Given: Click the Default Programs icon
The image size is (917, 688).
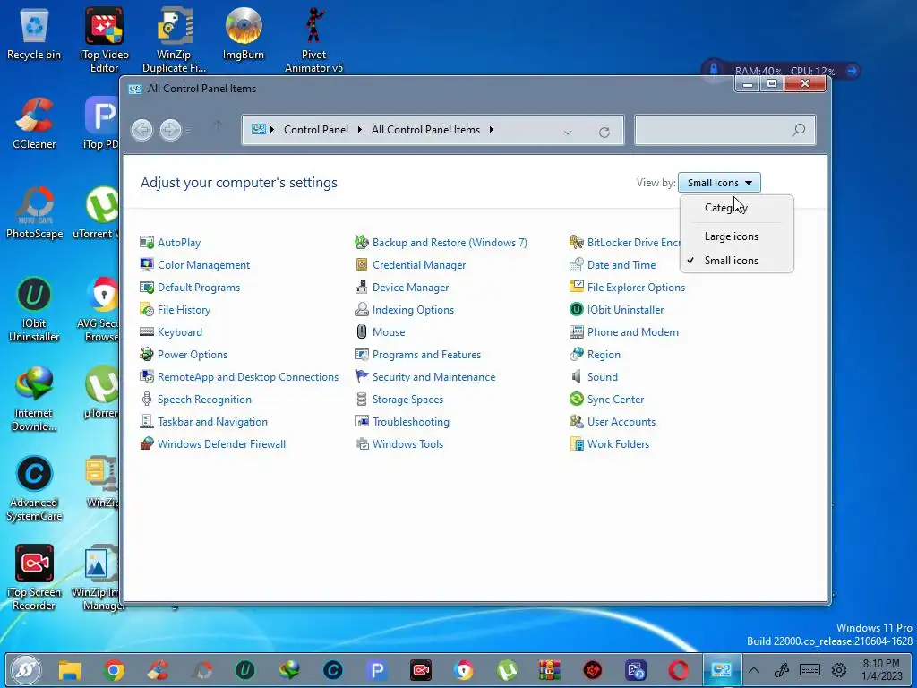Looking at the screenshot, I should [146, 288].
